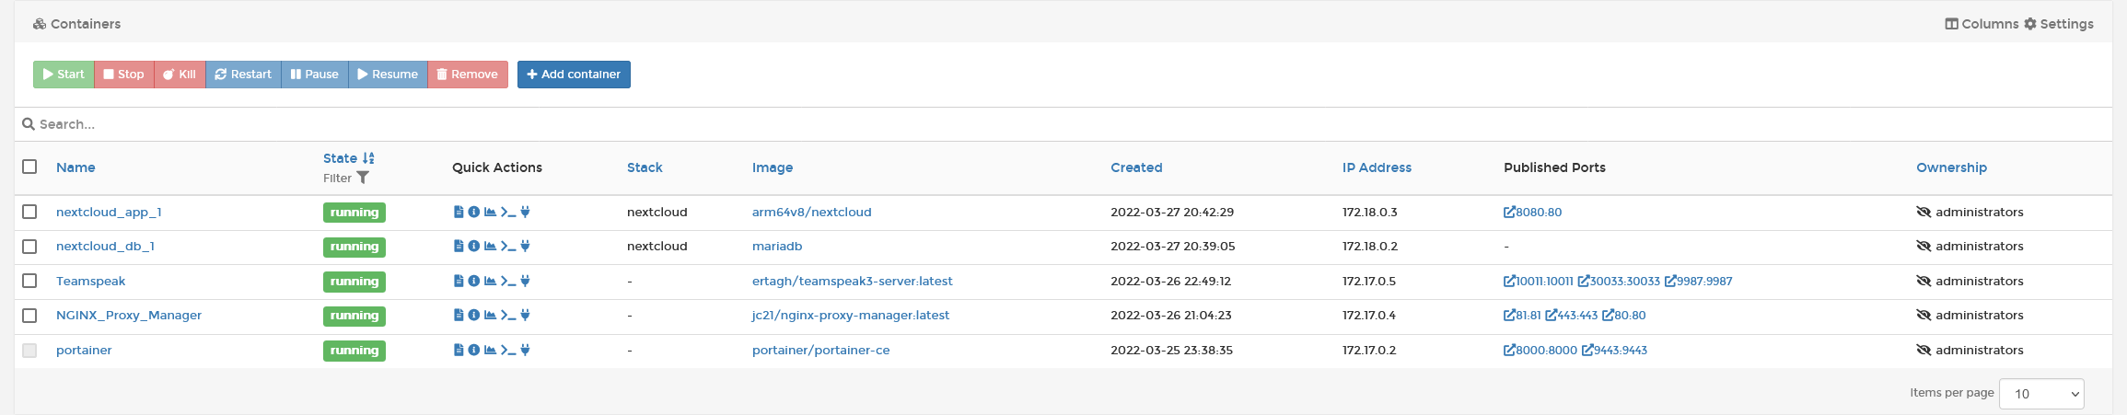This screenshot has width=2127, height=415.
Task: Toggle the select-all header checkbox
Action: tap(29, 167)
